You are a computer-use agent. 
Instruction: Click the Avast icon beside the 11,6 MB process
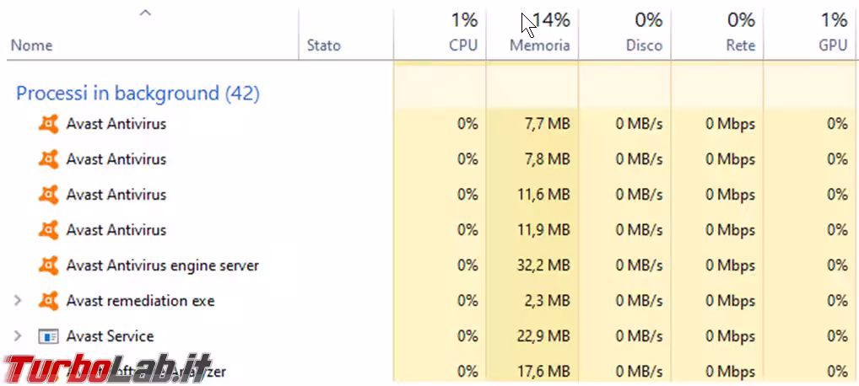pyautogui.click(x=49, y=195)
